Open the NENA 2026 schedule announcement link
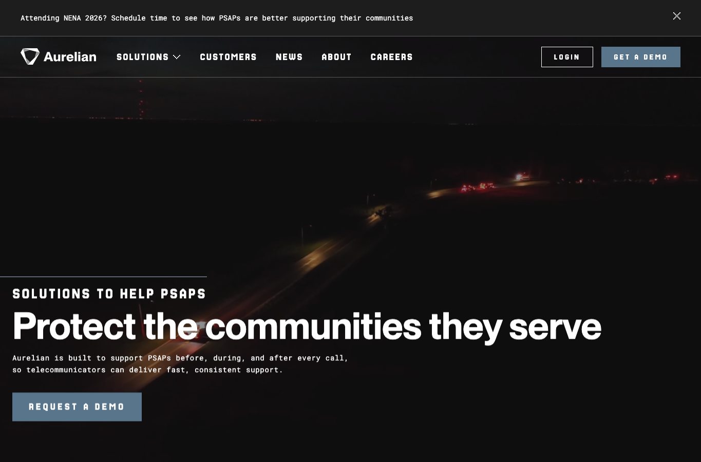The width and height of the screenshot is (701, 462). coord(217,18)
